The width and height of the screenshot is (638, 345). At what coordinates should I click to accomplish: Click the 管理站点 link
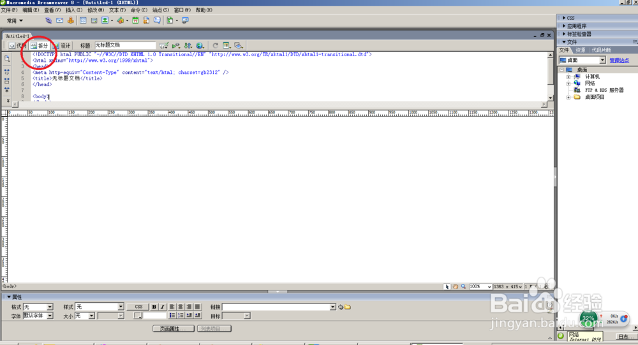pyautogui.click(x=619, y=60)
